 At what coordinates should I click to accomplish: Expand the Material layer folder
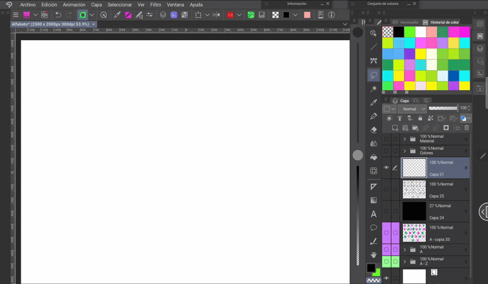(404, 139)
